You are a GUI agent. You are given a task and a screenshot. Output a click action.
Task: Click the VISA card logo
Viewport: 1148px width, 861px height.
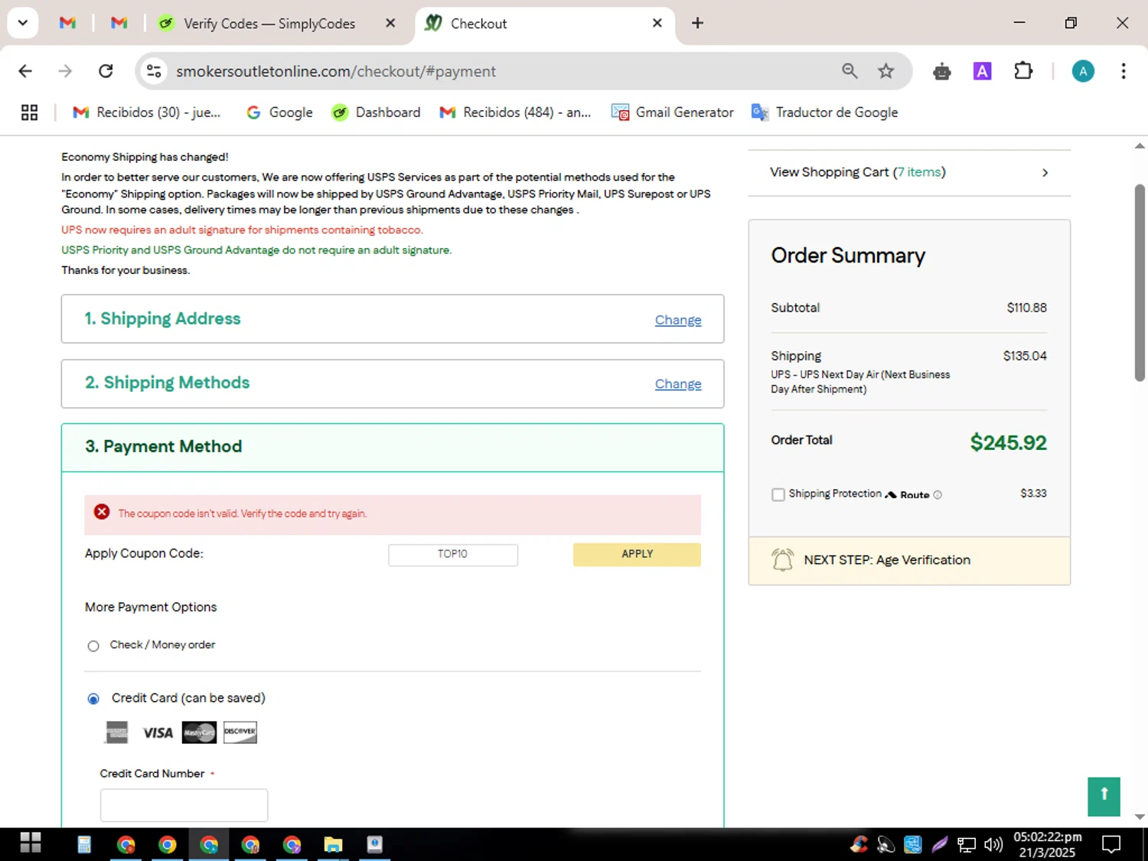click(x=158, y=733)
